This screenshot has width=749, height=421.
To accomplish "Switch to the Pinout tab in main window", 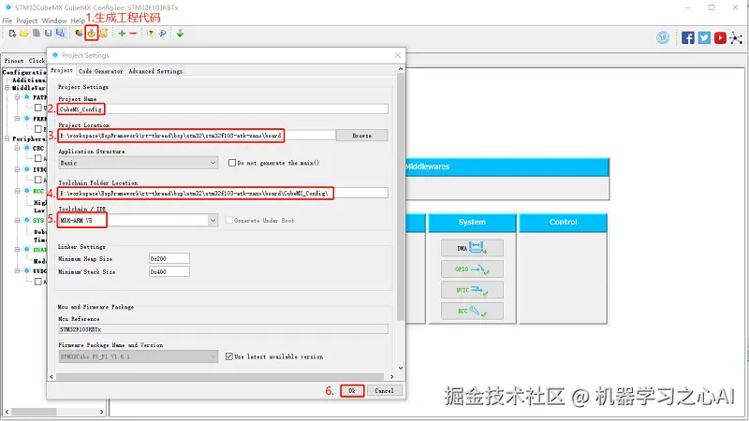I will [14, 61].
